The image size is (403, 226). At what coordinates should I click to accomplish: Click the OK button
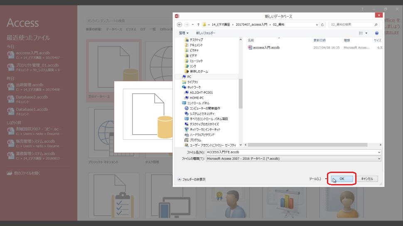coord(342,179)
